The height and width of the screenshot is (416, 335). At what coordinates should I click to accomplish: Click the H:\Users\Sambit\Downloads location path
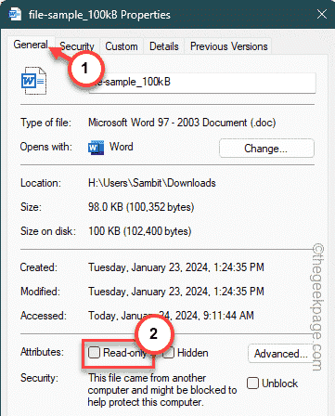[152, 183]
